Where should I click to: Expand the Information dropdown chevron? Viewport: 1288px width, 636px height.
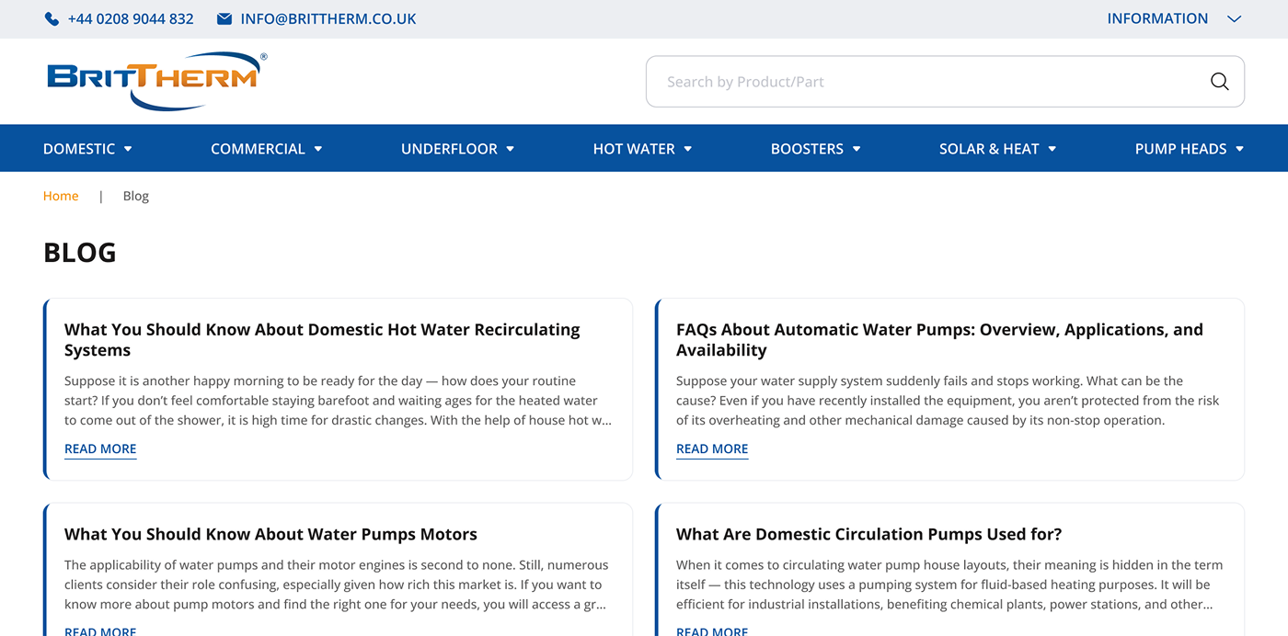(1235, 19)
